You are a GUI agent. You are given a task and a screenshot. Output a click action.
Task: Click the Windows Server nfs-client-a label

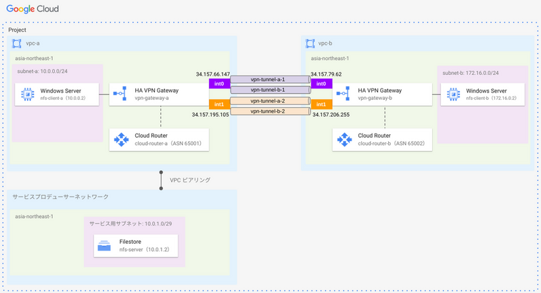click(x=63, y=95)
